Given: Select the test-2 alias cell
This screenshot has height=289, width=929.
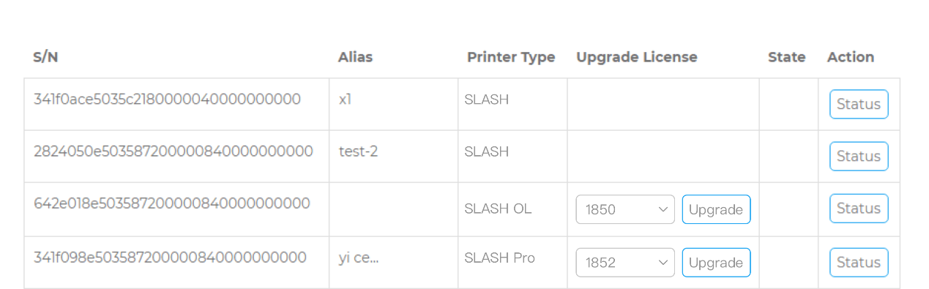Looking at the screenshot, I should pos(359,151).
